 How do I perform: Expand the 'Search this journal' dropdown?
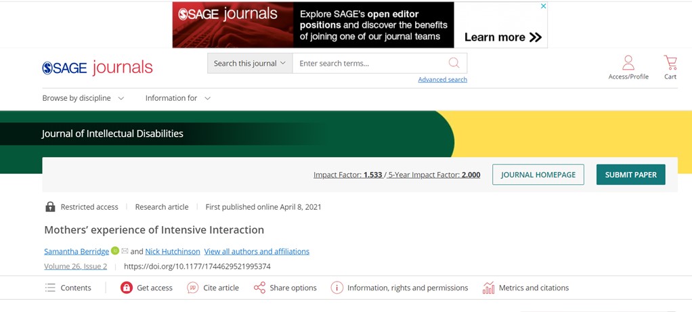(x=250, y=63)
